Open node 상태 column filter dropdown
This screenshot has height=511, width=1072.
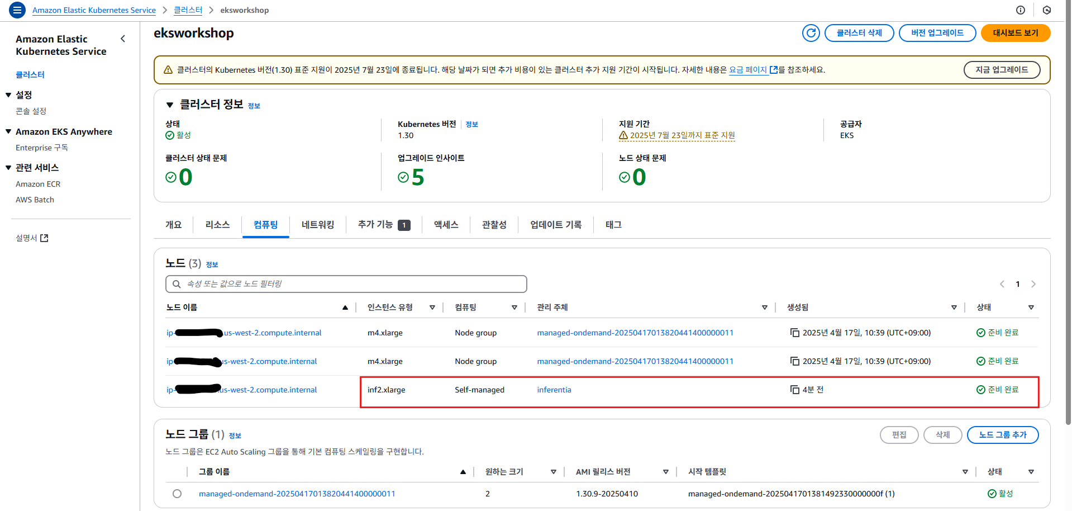(1031, 307)
